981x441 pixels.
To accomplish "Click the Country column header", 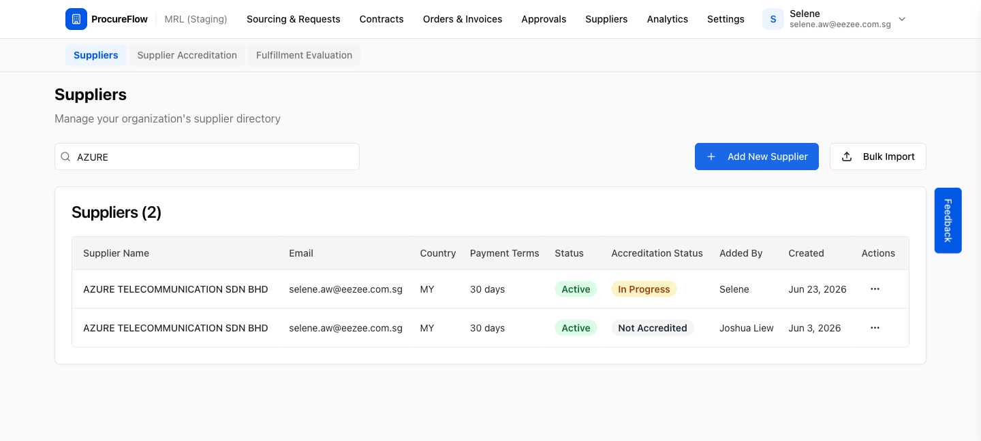I will pos(438,253).
